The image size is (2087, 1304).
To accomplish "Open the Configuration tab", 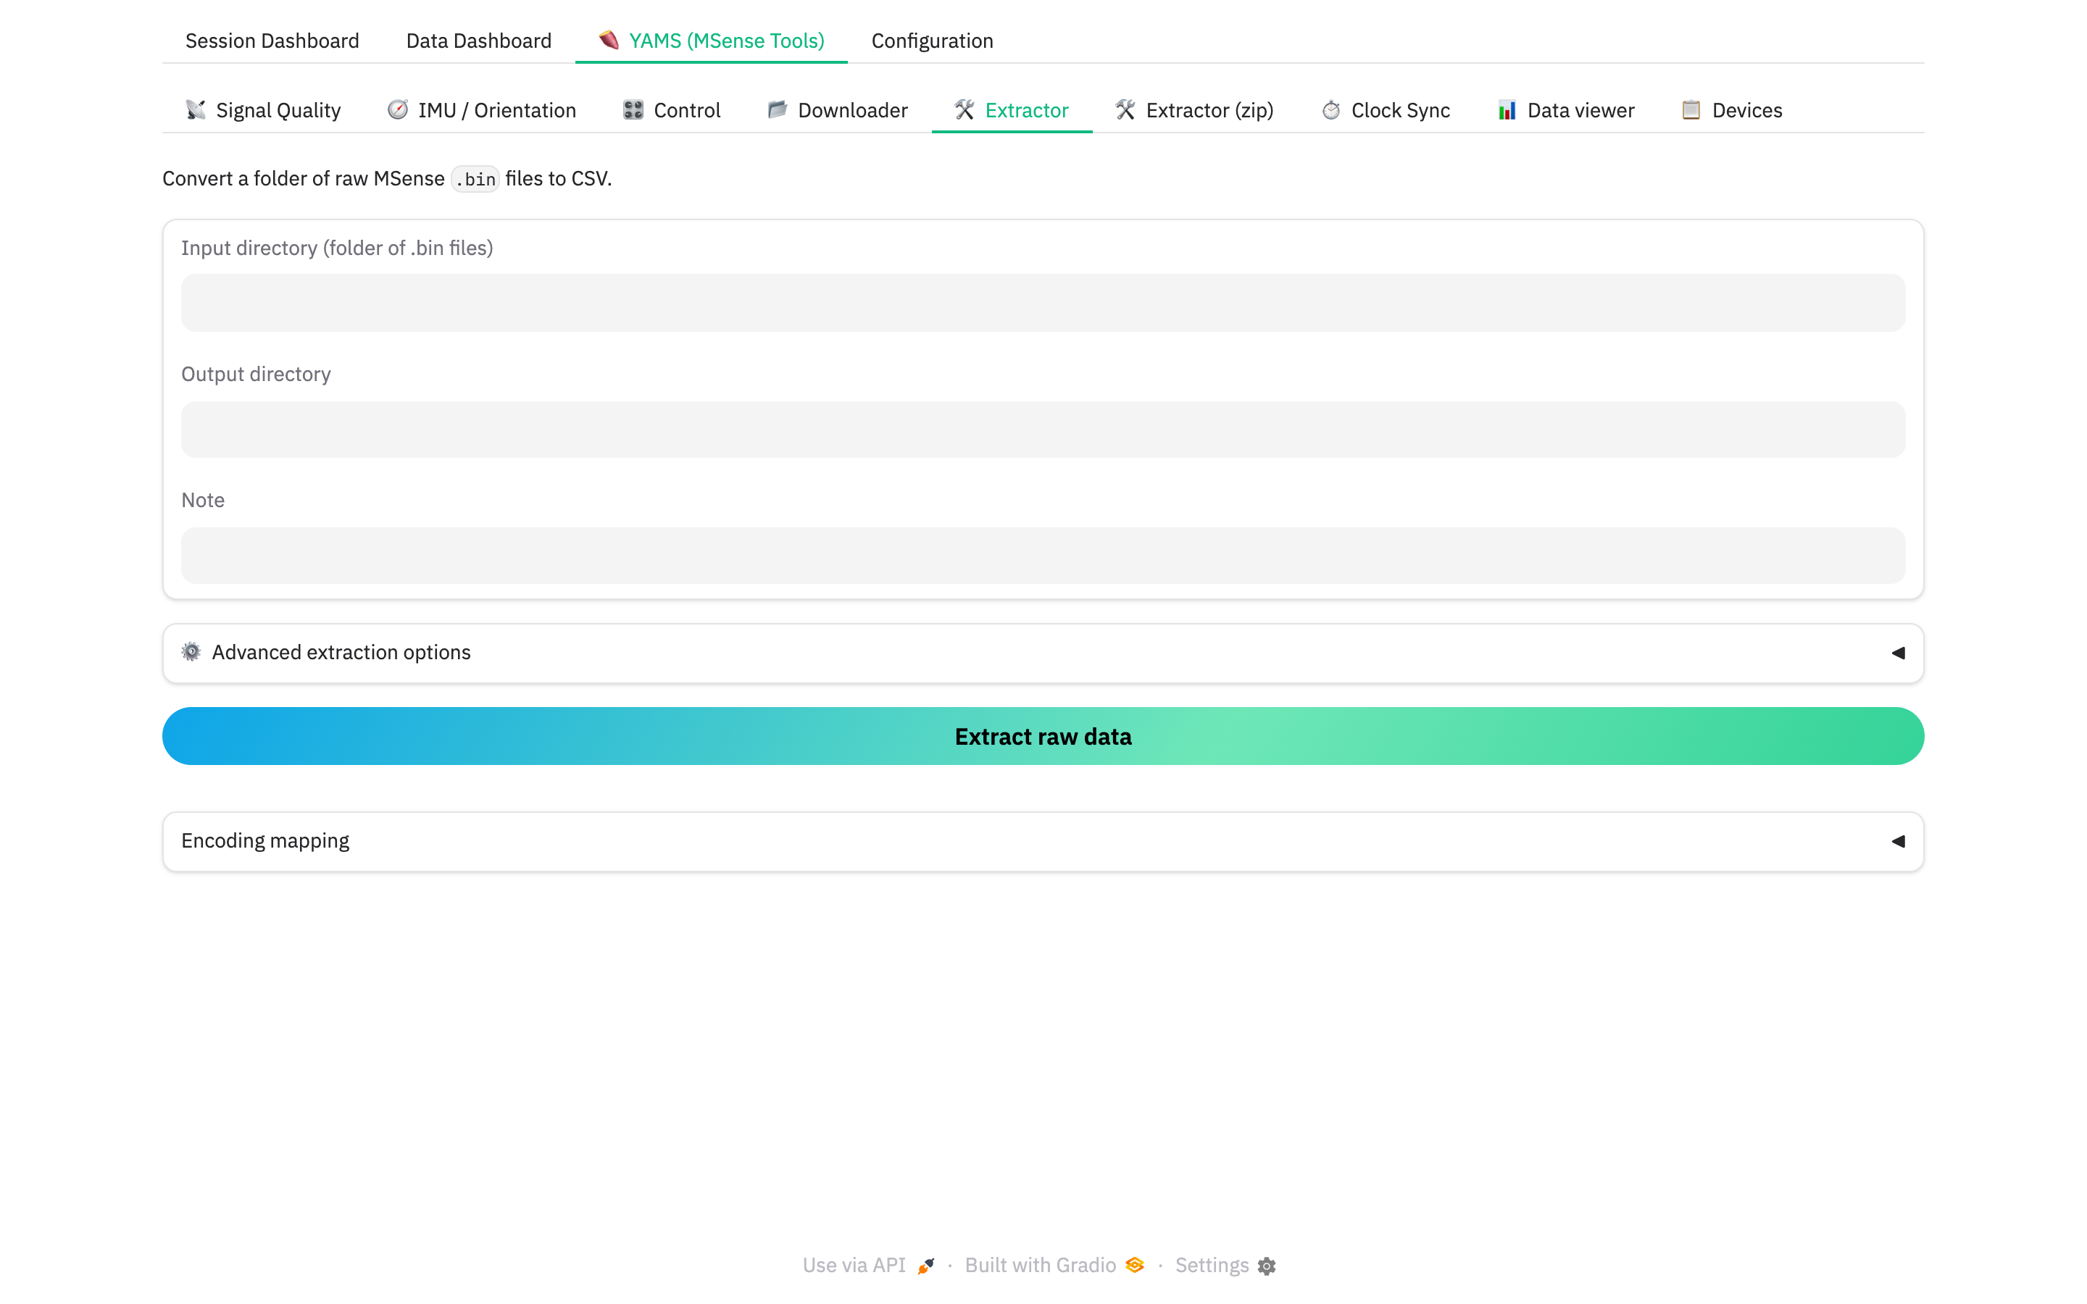I will point(932,41).
